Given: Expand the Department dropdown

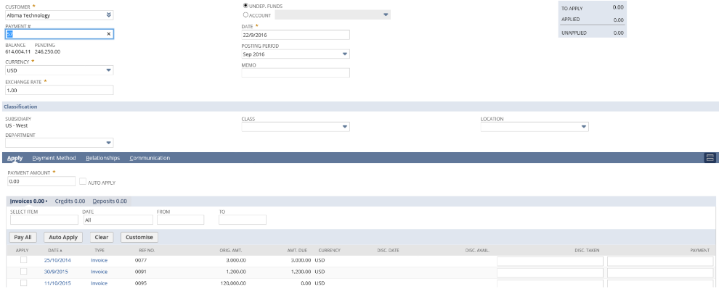Looking at the screenshot, I should [108, 143].
